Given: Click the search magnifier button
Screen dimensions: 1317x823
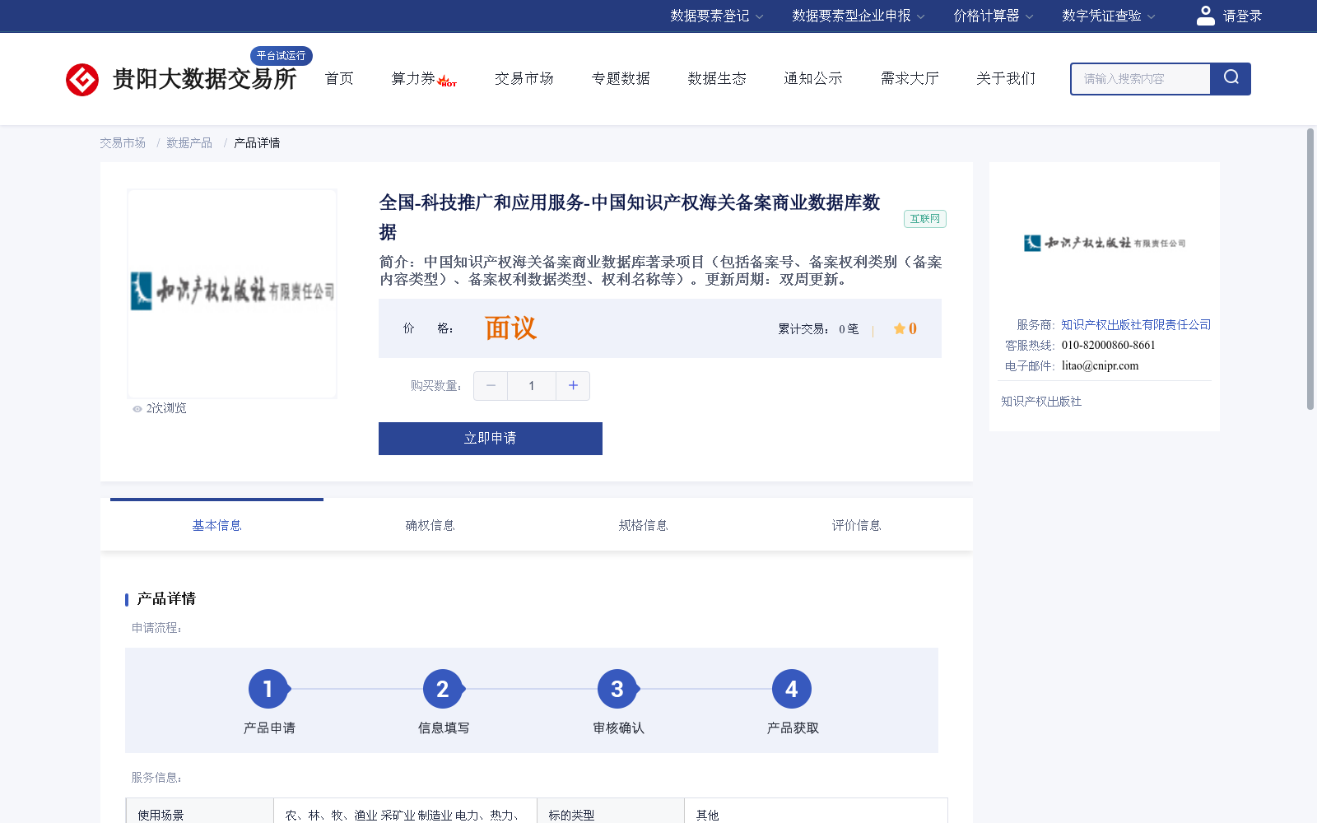Looking at the screenshot, I should [x=1231, y=79].
